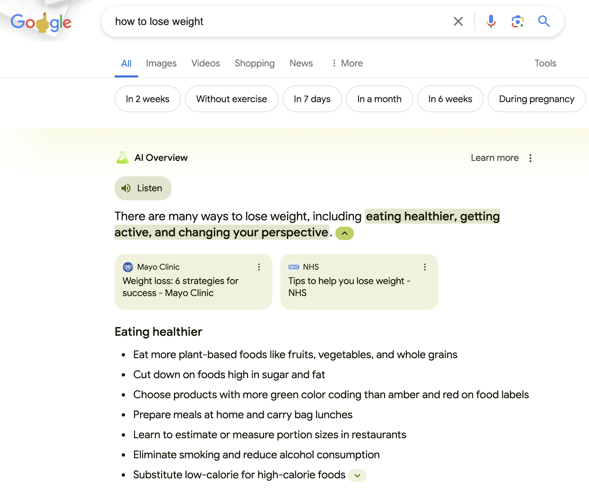Select the 'In 7 days' filter chip
The height and width of the screenshot is (490, 589).
tap(312, 99)
